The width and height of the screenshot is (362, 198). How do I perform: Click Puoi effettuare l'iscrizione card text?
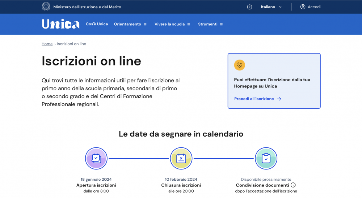[x=272, y=83]
